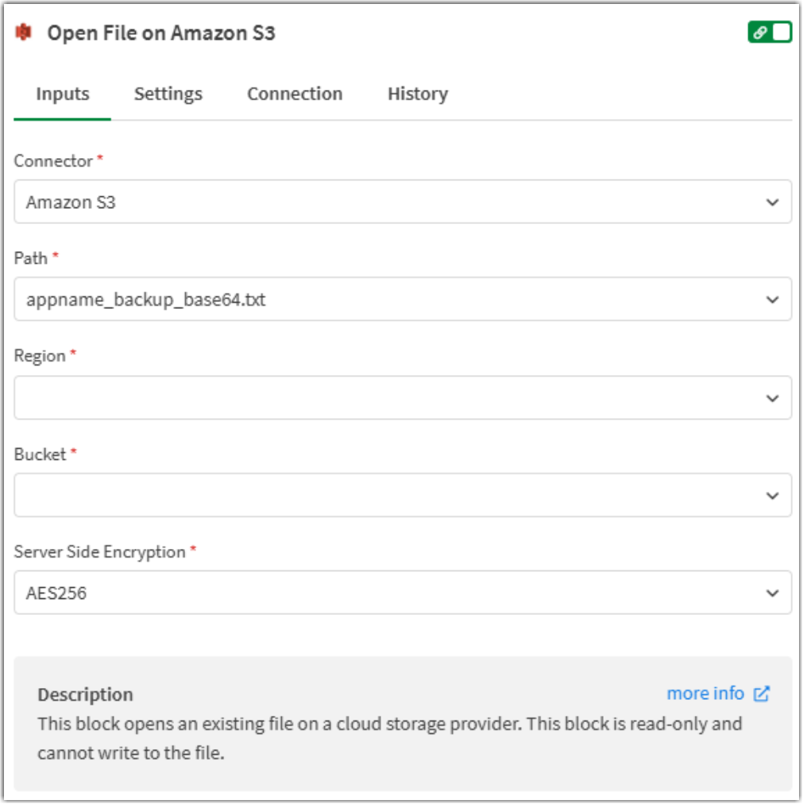Toggle the block link switch
Image resolution: width=803 pixels, height=804 pixels.
(770, 33)
